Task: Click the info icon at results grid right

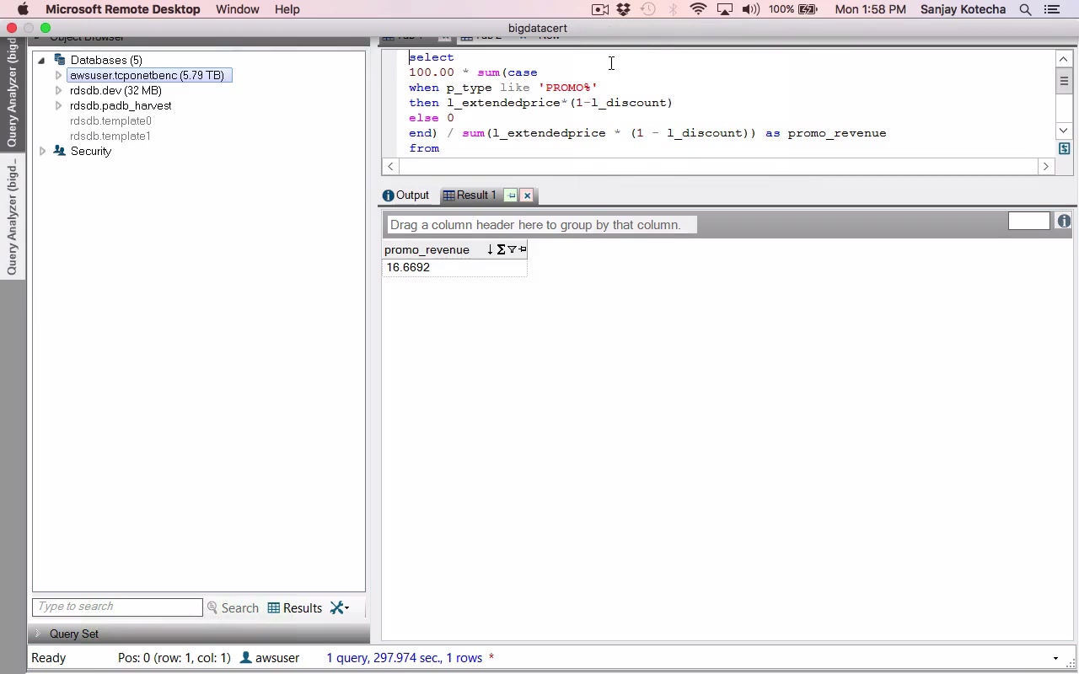Action: (x=1064, y=221)
